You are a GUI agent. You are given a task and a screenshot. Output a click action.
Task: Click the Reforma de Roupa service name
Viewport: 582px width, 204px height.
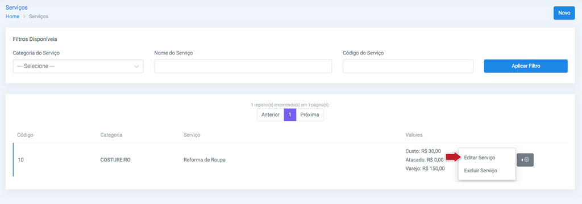[205, 160]
